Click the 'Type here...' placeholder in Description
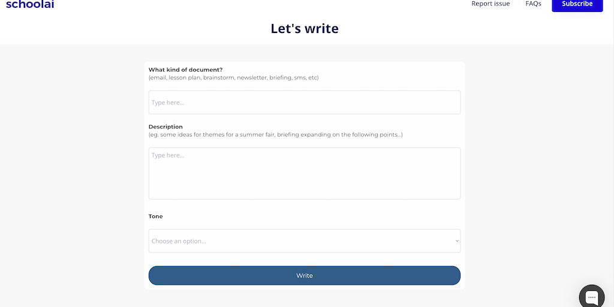This screenshot has height=307, width=614. 168,155
